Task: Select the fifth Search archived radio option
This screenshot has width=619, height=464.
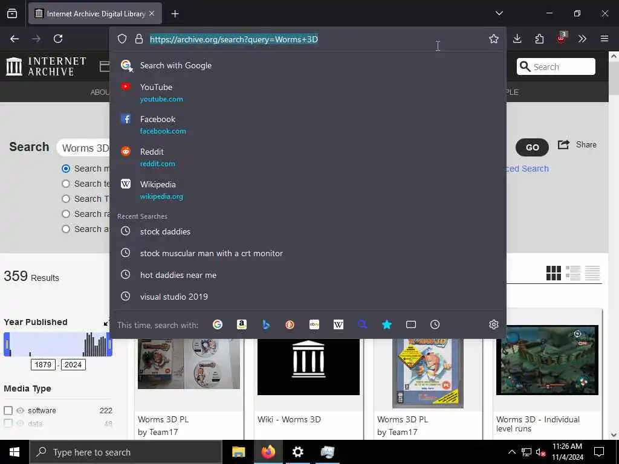Action: 66,229
